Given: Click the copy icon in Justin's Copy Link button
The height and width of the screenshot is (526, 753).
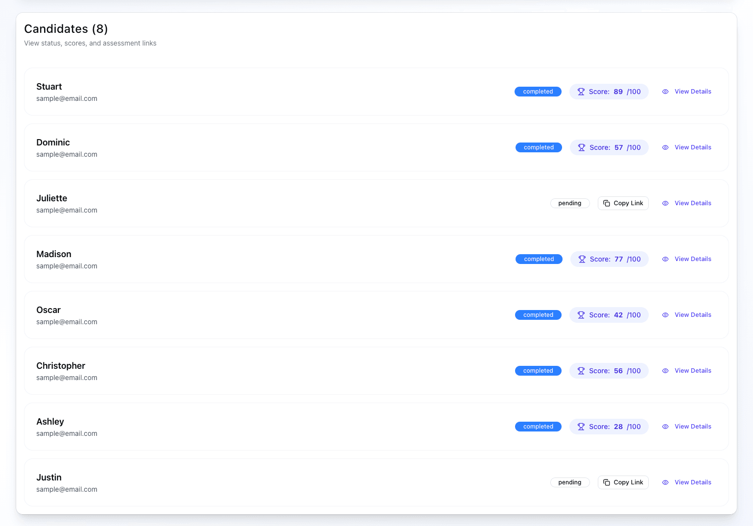Looking at the screenshot, I should click(x=607, y=482).
